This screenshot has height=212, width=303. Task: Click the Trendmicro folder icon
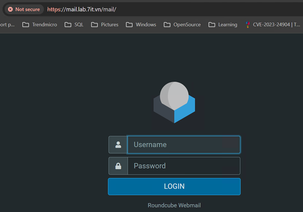(x=25, y=25)
